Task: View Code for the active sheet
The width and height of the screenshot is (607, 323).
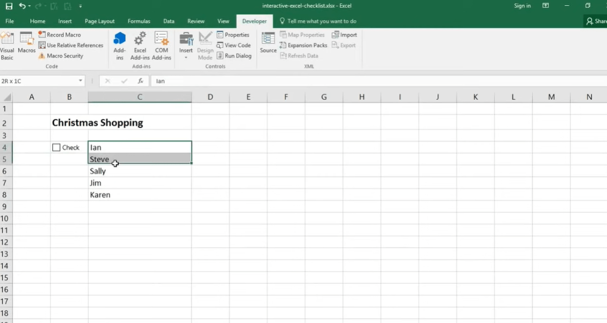Action: [x=234, y=45]
